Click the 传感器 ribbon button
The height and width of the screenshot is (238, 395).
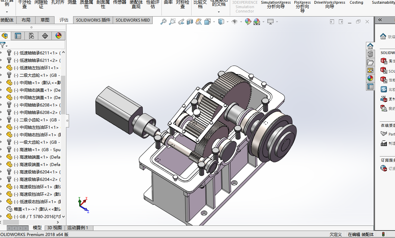coord(119,2)
